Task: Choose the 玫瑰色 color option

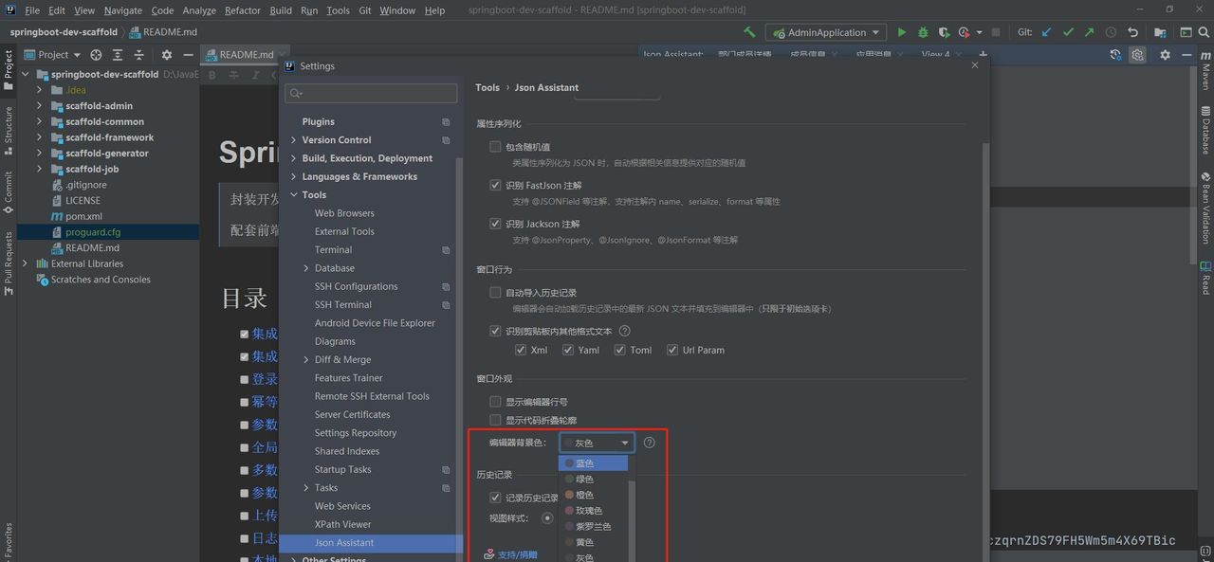Action: pyautogui.click(x=589, y=510)
